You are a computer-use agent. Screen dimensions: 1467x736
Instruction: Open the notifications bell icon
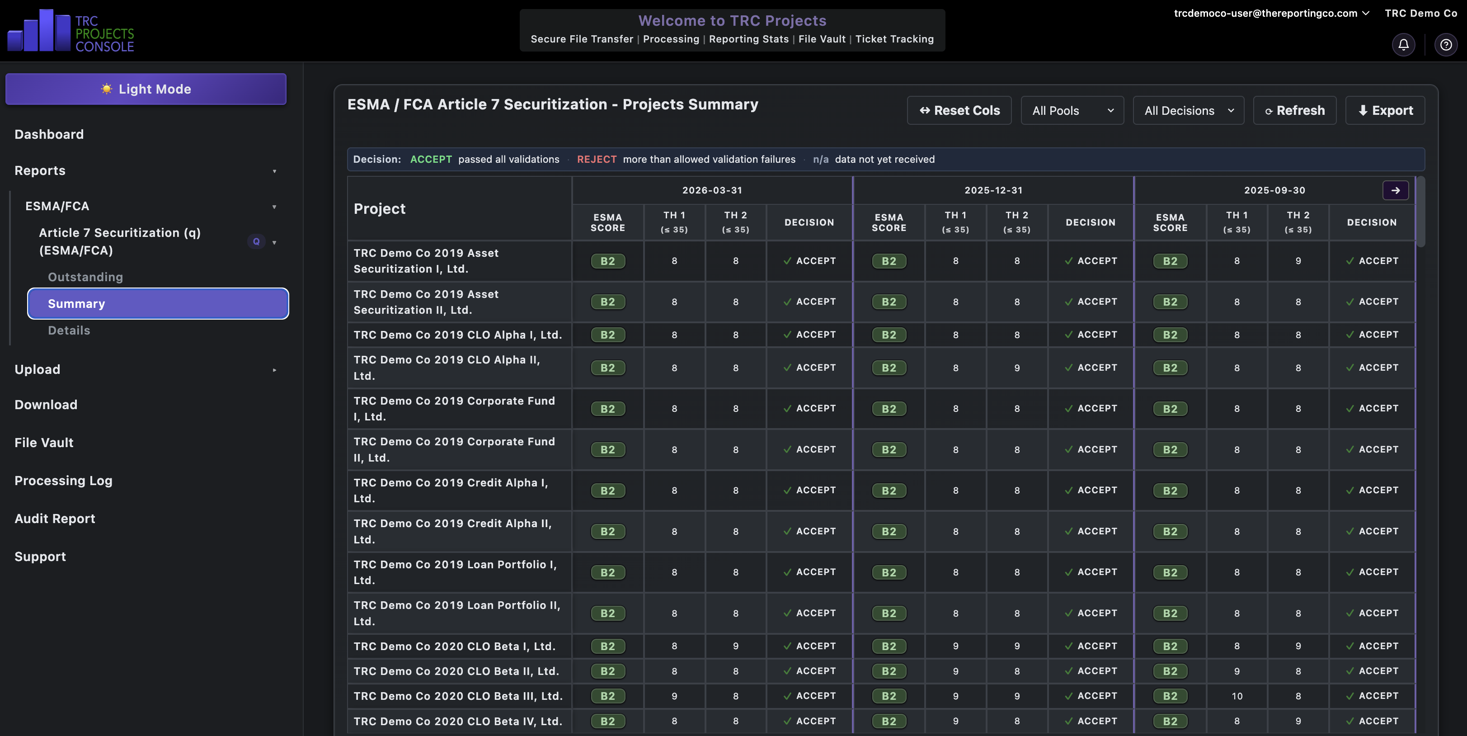coord(1403,44)
